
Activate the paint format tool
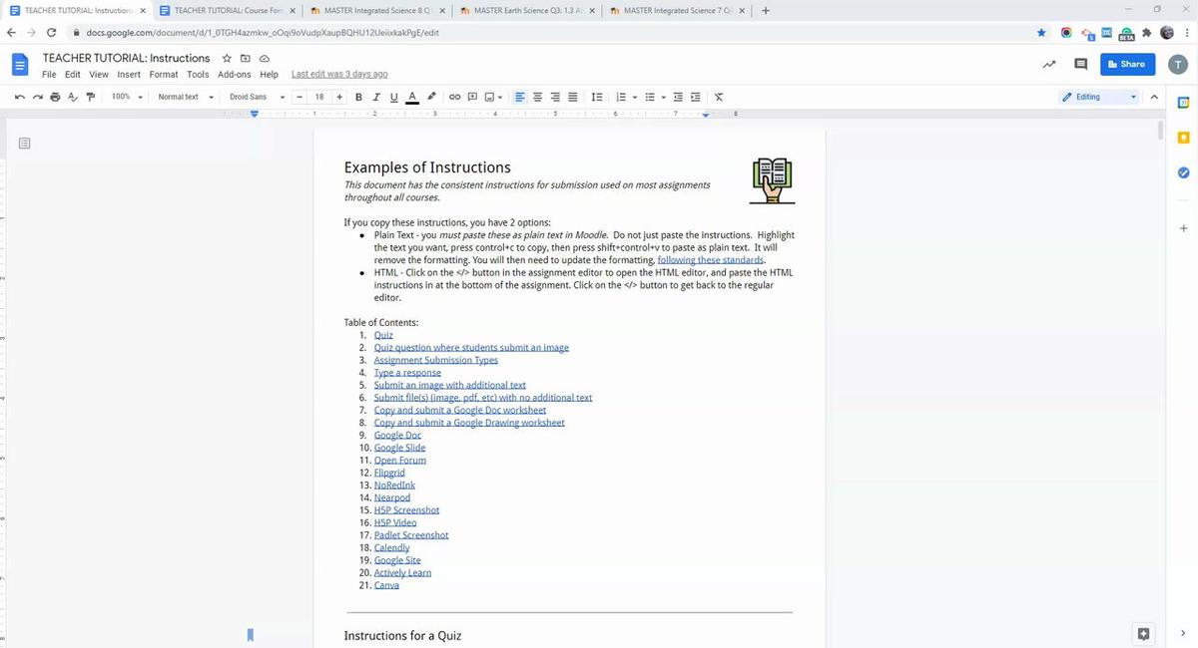coord(90,97)
